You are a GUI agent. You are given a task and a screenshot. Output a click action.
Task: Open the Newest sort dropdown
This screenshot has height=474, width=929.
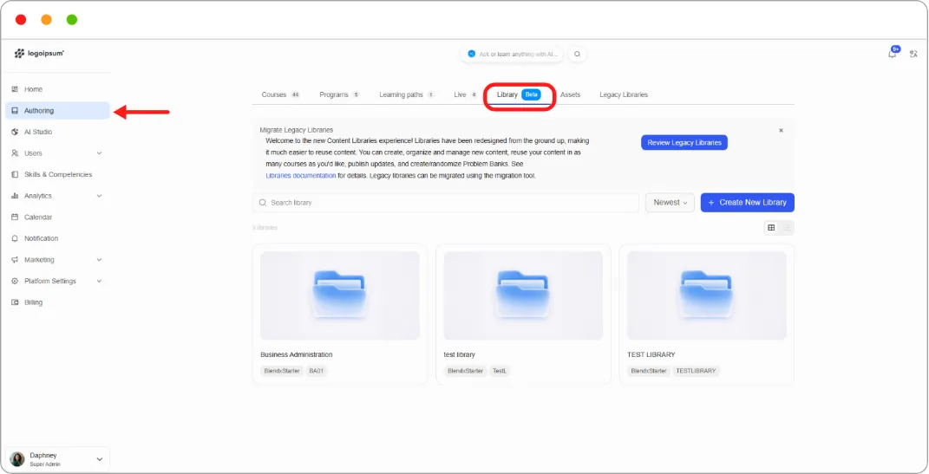coord(670,203)
